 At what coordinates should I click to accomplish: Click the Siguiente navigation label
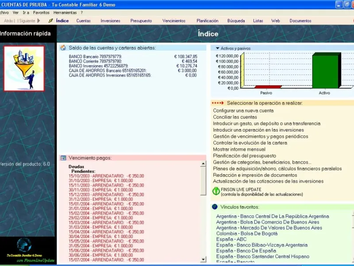click(27, 21)
